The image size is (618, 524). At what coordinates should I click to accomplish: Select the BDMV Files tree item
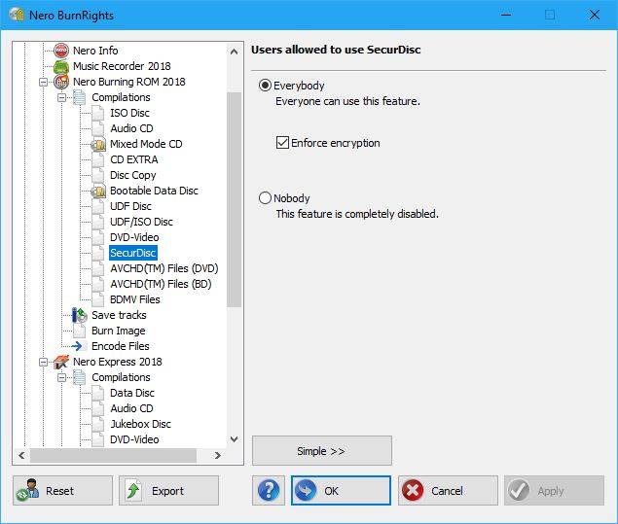click(x=135, y=299)
